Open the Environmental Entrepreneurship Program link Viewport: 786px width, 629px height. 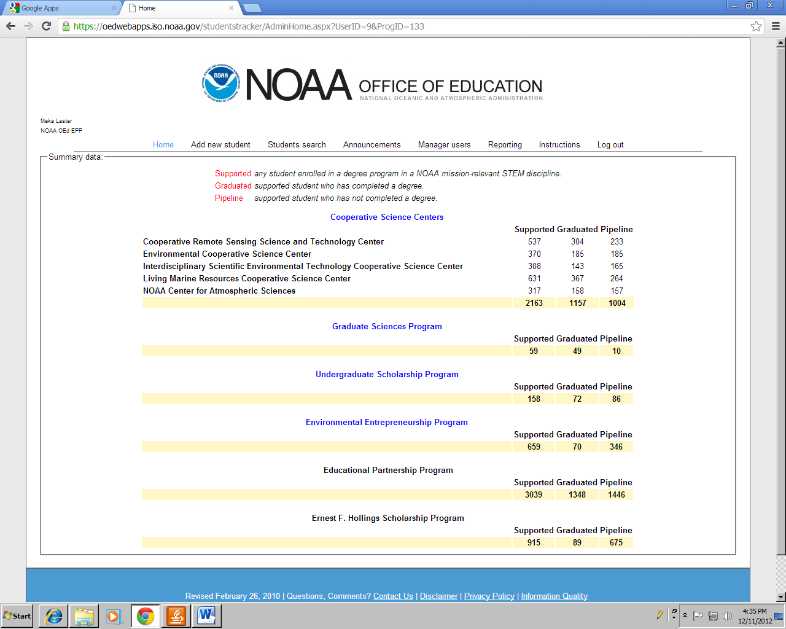pyautogui.click(x=387, y=423)
